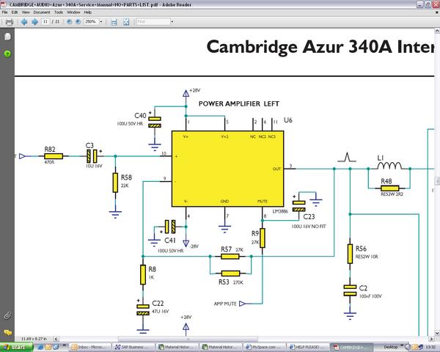
Task: Switch to second Material History taskbar window
Action: tap(221, 347)
